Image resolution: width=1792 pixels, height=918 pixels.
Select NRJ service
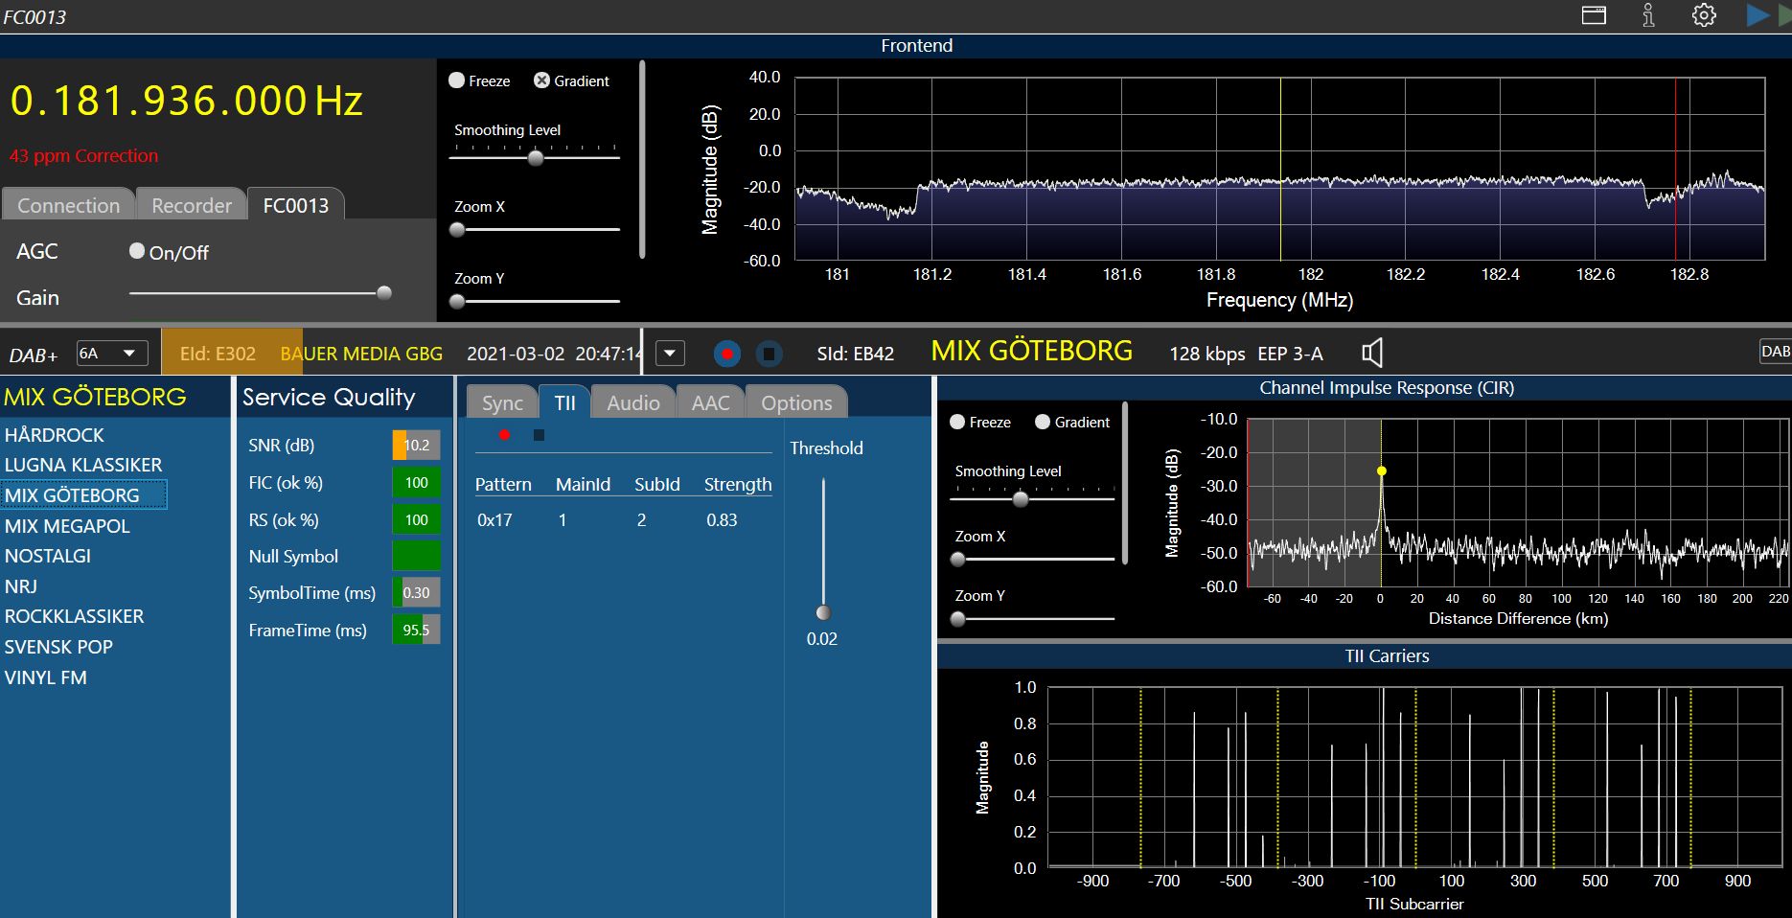click(x=21, y=586)
